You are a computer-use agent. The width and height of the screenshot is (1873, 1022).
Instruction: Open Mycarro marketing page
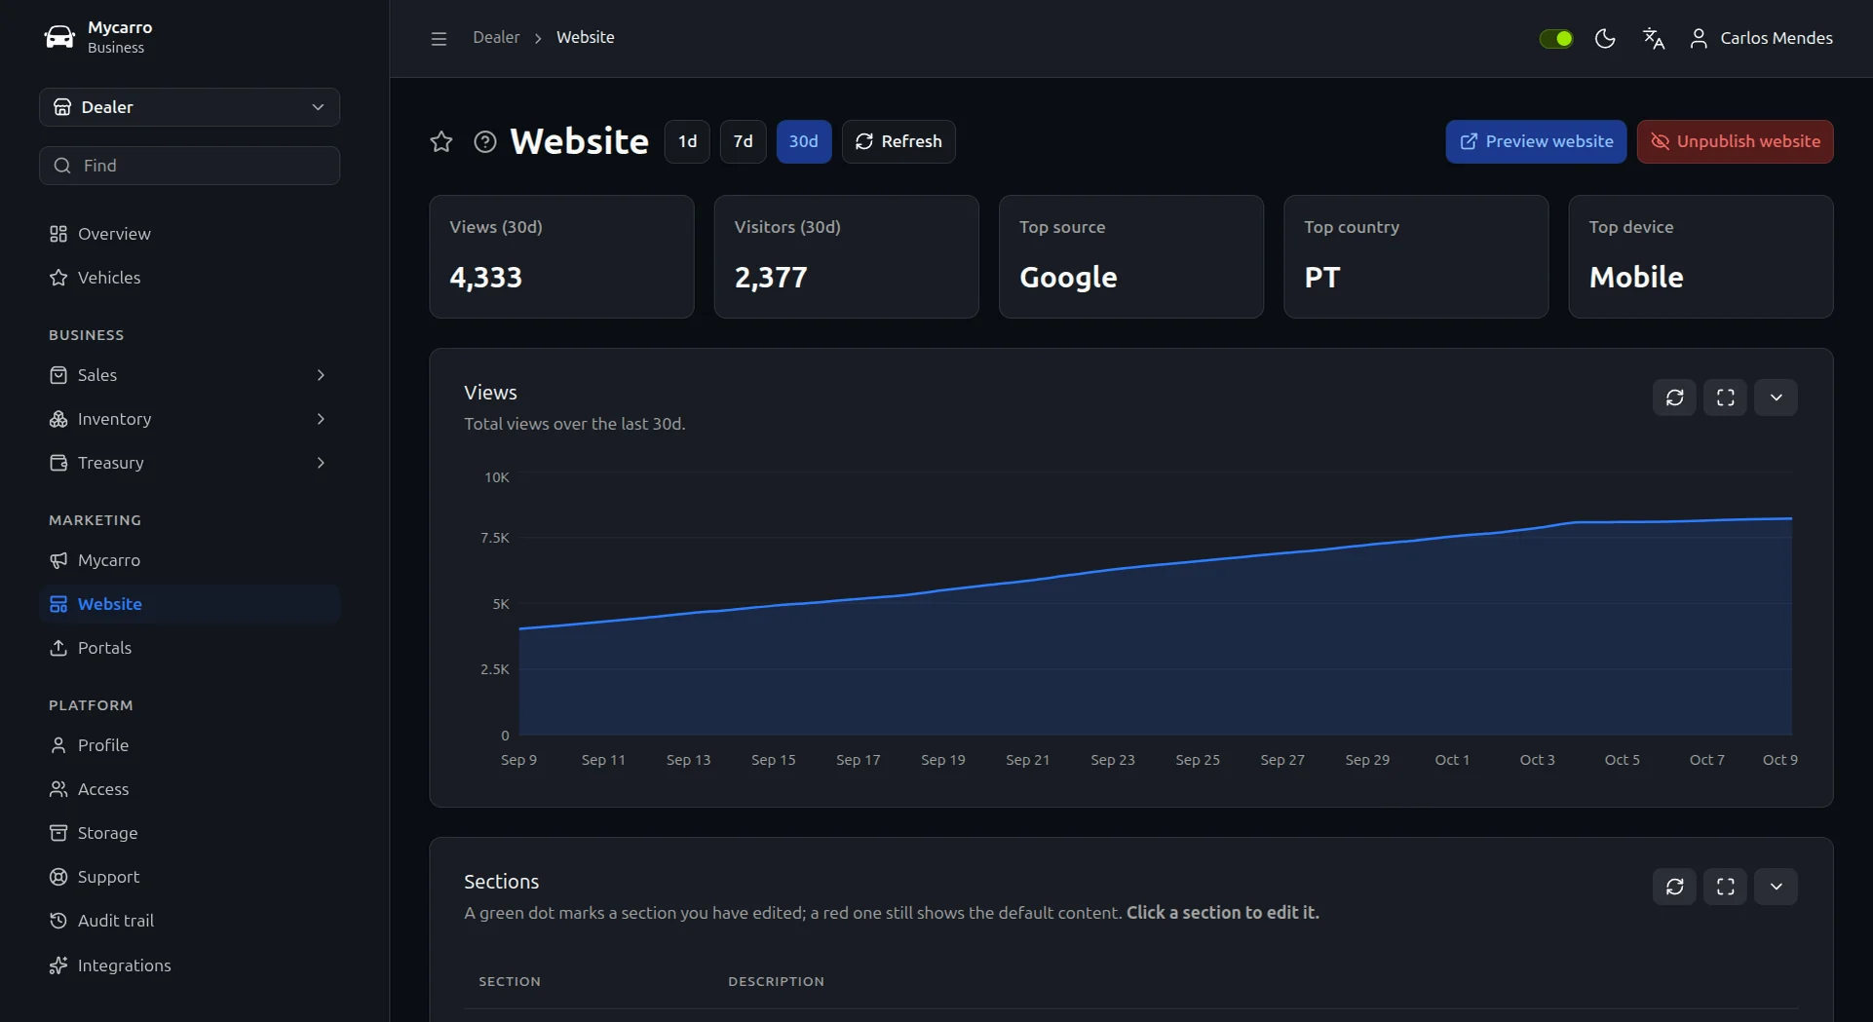(x=190, y=560)
